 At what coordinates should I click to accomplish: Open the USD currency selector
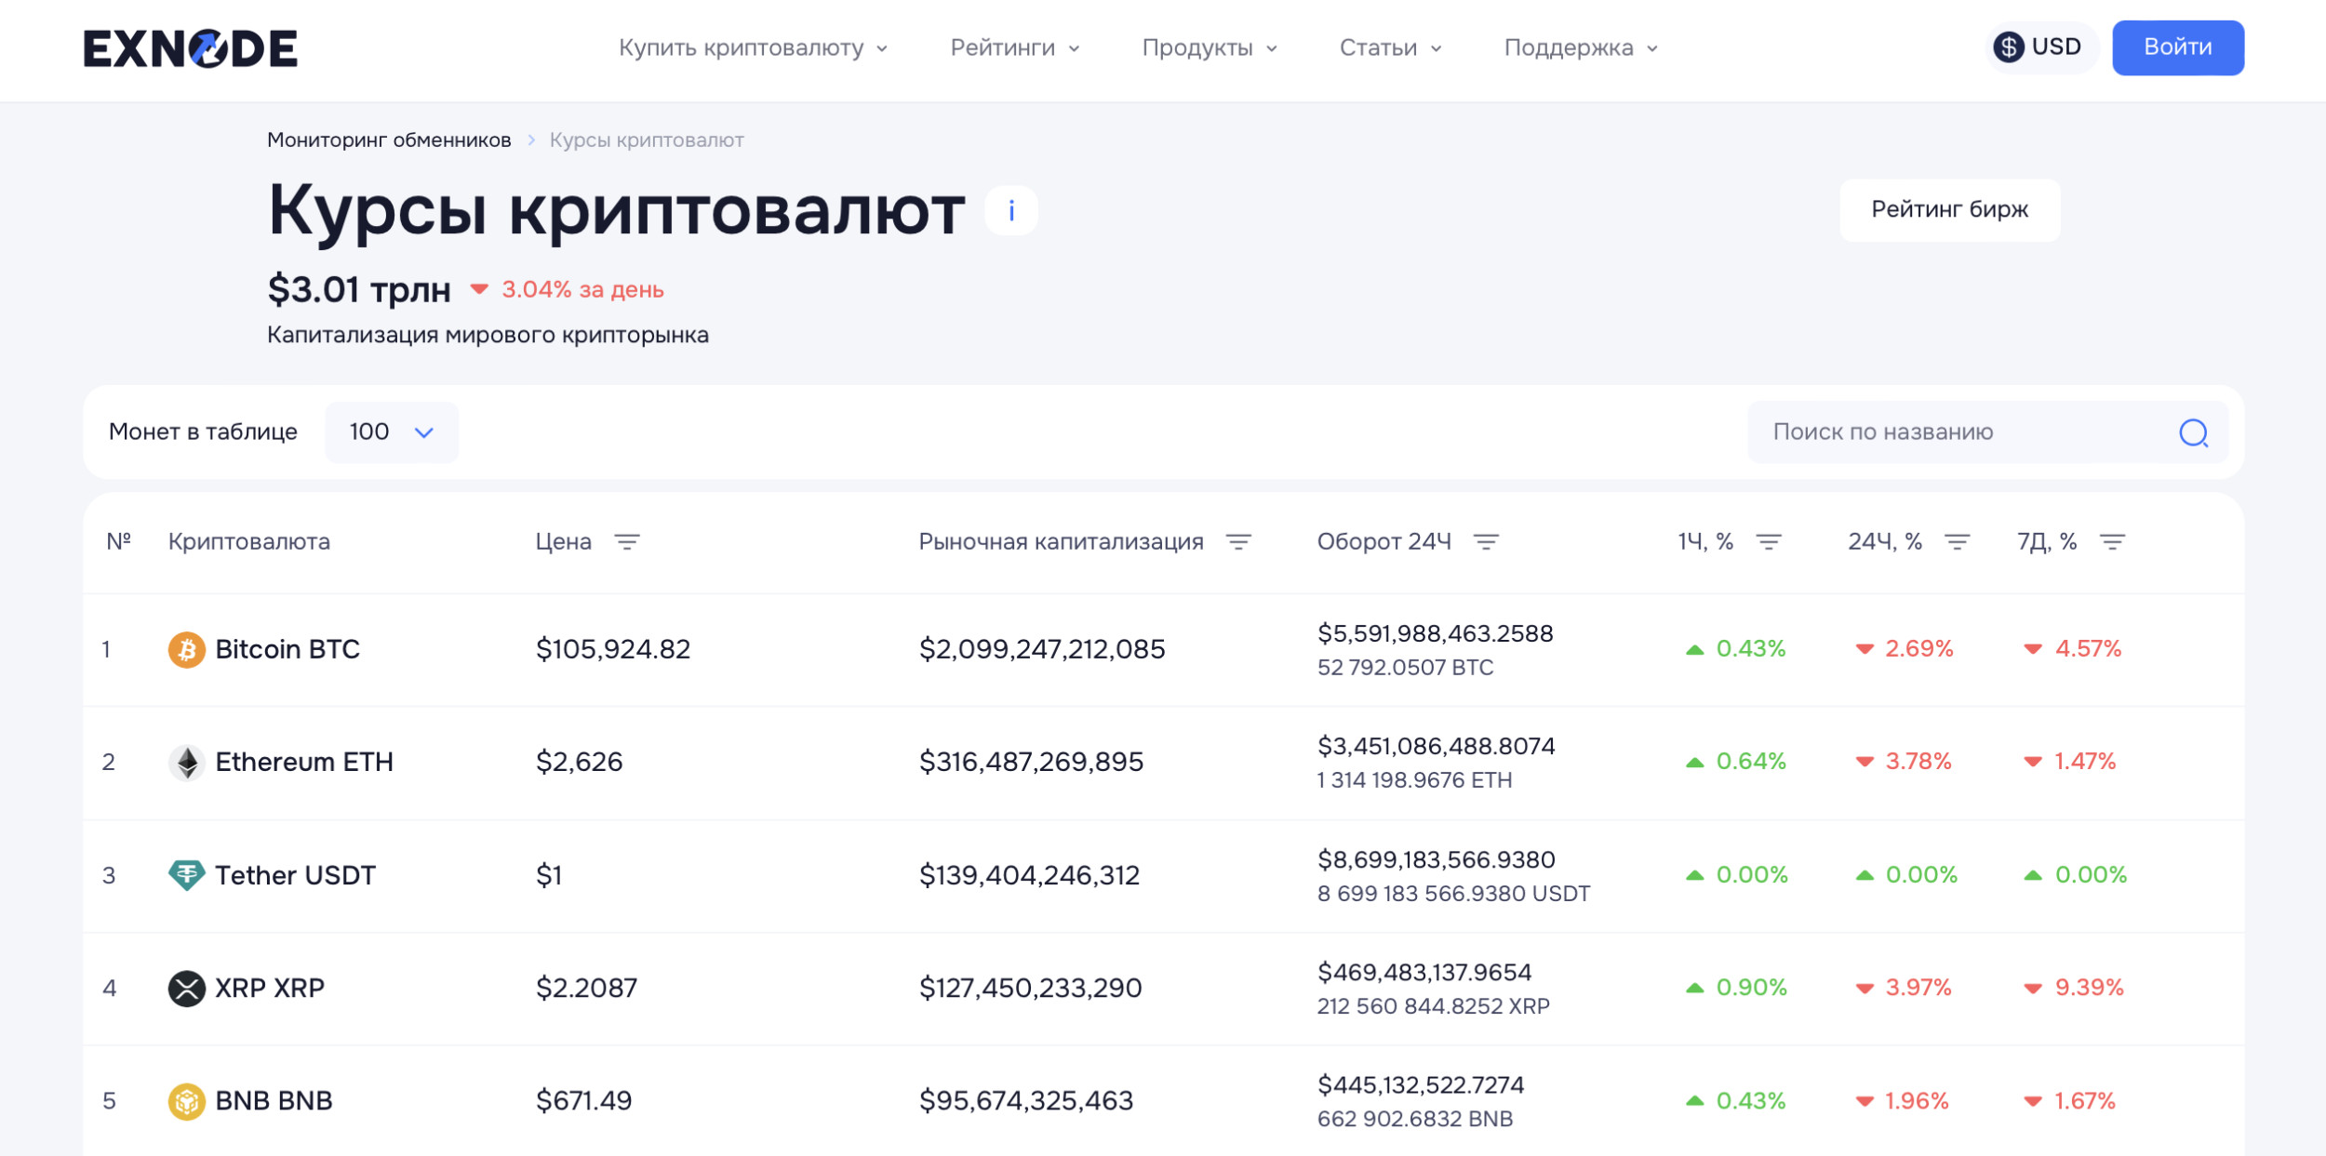2041,47
